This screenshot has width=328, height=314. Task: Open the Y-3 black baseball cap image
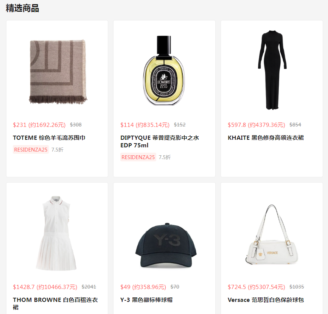point(166,245)
